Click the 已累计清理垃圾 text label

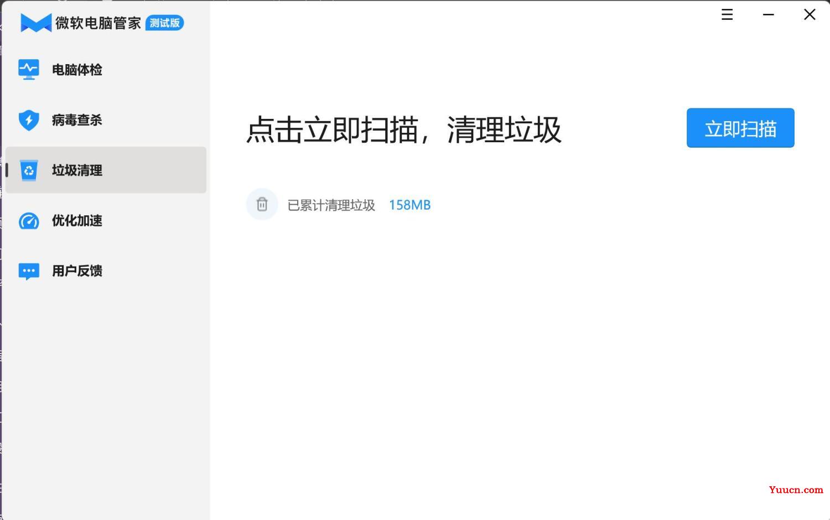click(331, 205)
